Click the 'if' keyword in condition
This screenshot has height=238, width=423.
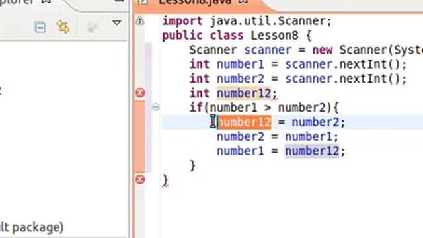point(196,107)
